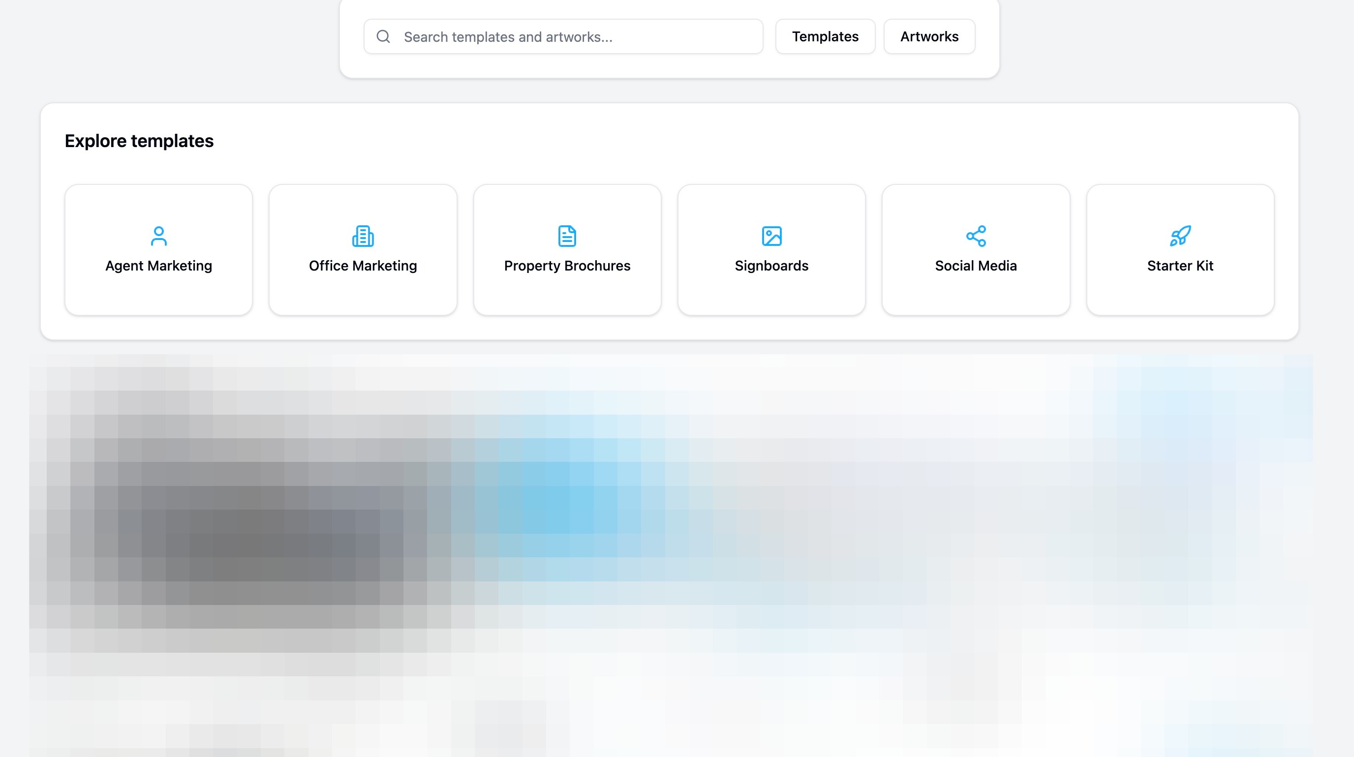Click the magnifier search icon
Viewport: 1354px width, 757px height.
[383, 36]
